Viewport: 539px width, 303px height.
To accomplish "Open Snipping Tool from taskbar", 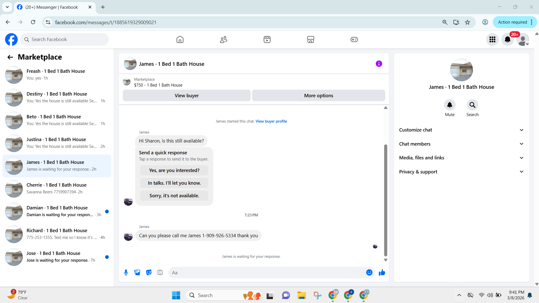I will (x=317, y=295).
